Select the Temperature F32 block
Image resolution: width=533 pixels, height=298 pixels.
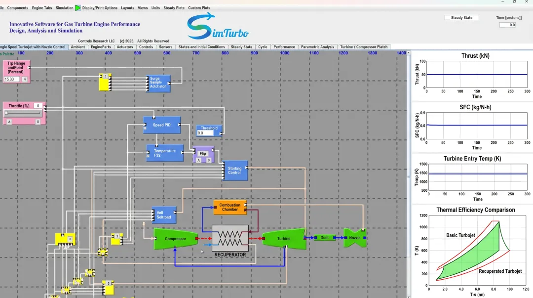[x=165, y=153]
